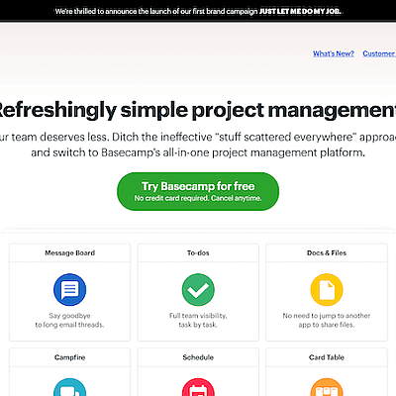This screenshot has height=396, width=396.
Task: Click 'Say goodbye to long email threads' text
Action: tap(69, 320)
